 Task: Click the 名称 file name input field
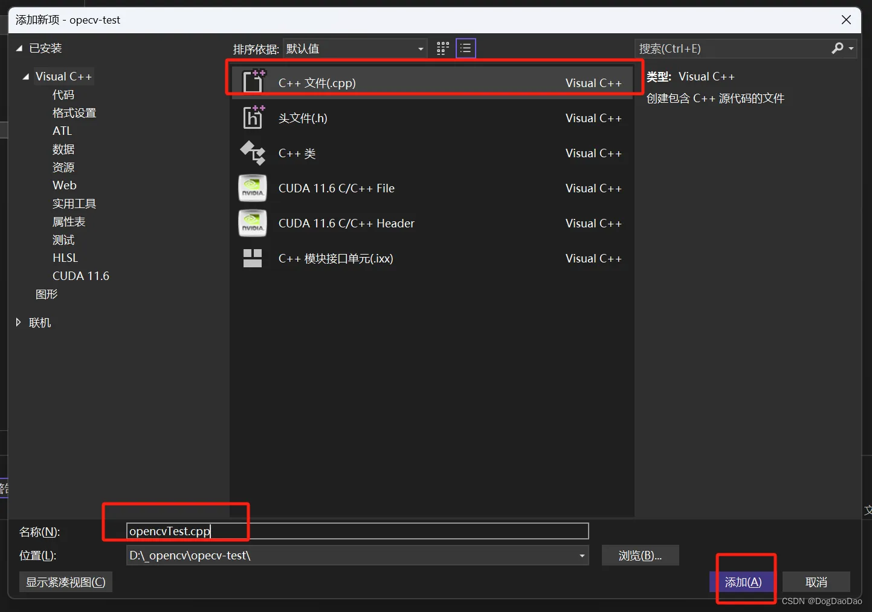(x=357, y=531)
